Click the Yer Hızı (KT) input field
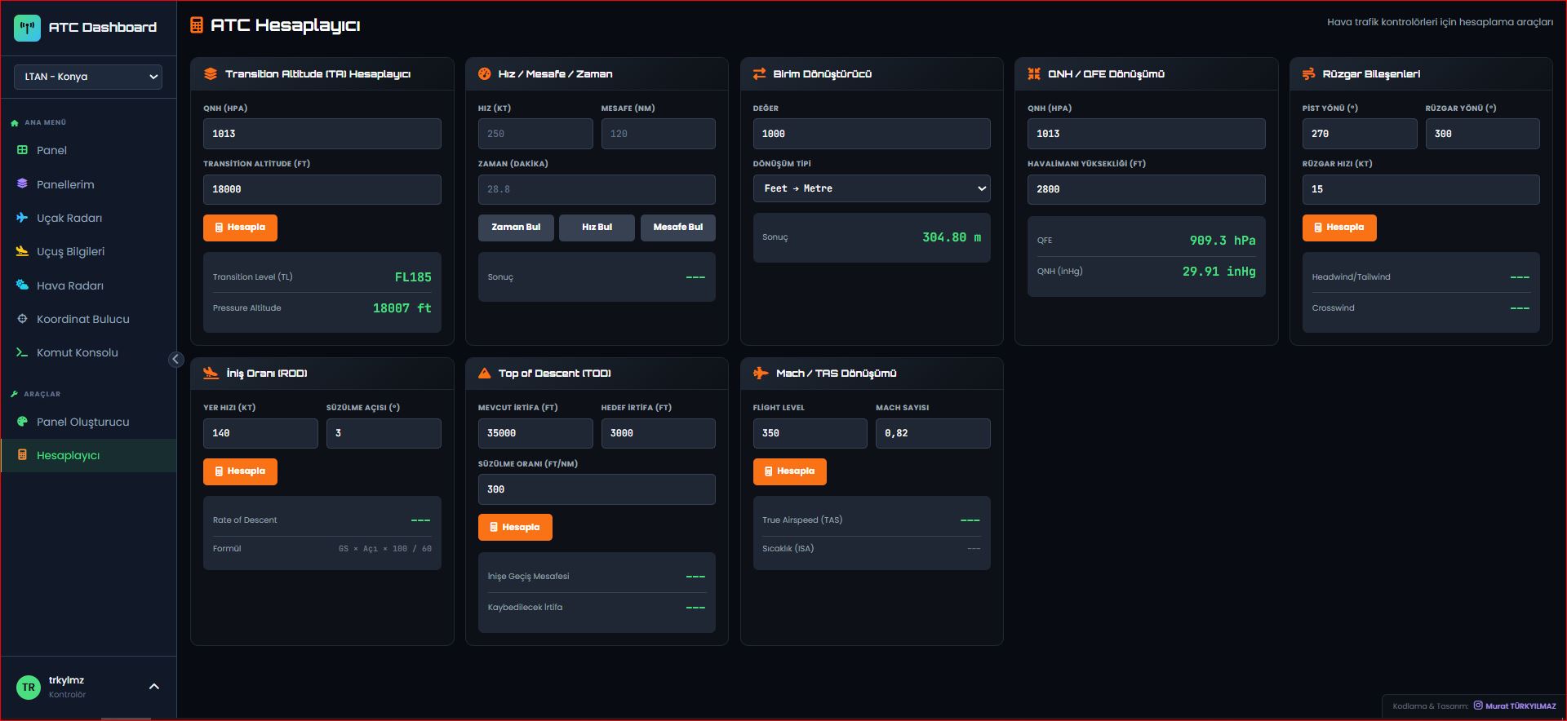The image size is (1567, 721). tap(260, 433)
